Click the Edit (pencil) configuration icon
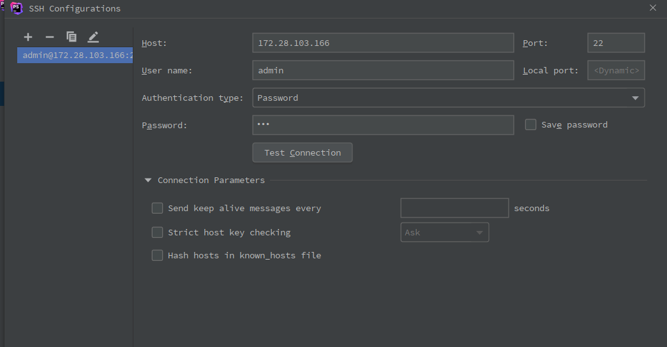 point(93,37)
